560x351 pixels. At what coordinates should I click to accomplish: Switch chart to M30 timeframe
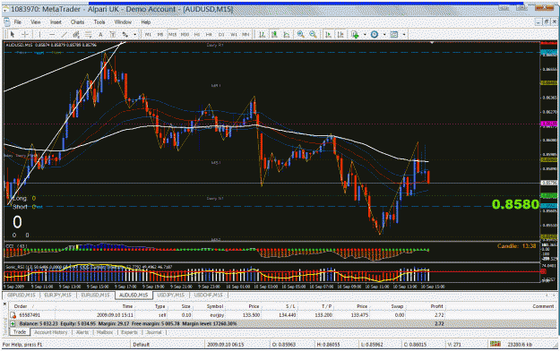[185, 34]
